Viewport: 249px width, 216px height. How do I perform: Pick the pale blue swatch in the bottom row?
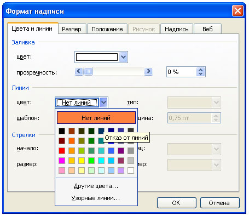(x=111, y=170)
